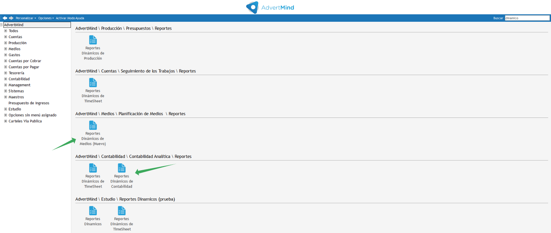Expand the Producción tree node

click(x=5, y=43)
